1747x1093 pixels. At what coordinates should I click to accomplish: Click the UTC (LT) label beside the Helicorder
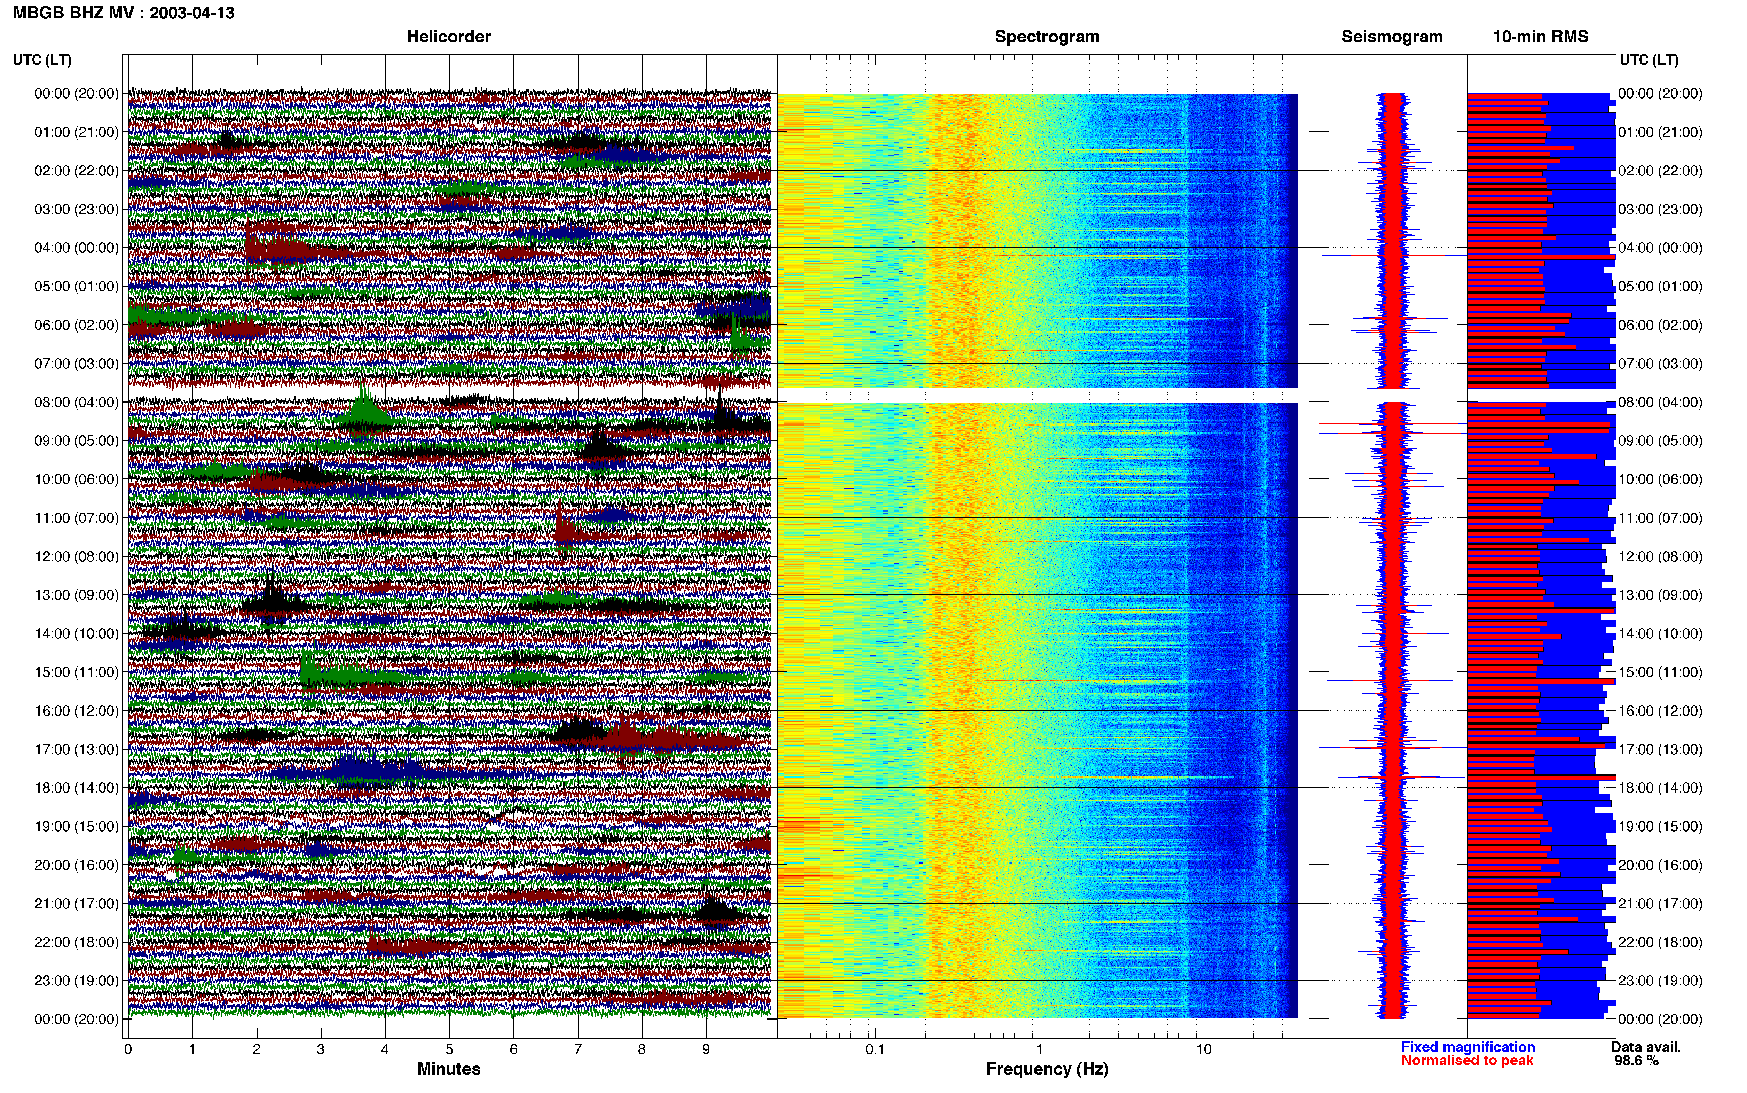click(42, 60)
